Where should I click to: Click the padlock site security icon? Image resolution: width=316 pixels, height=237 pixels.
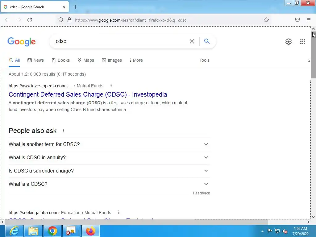(x=69, y=20)
